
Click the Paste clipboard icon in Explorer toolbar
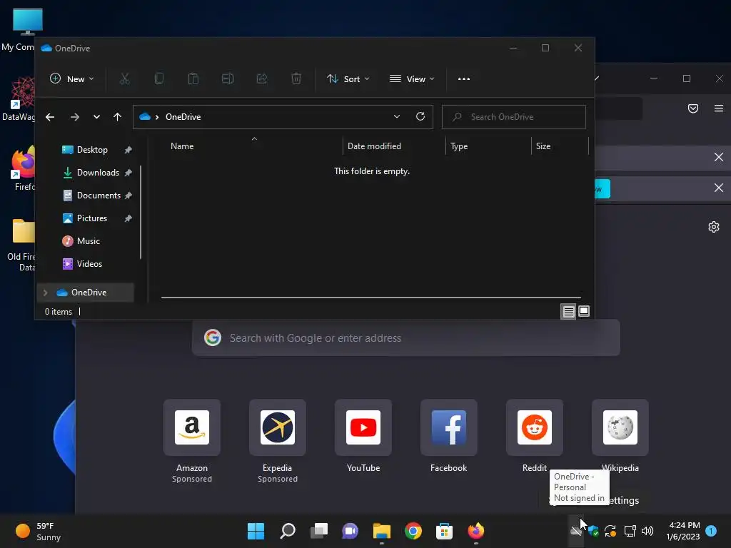pos(193,78)
